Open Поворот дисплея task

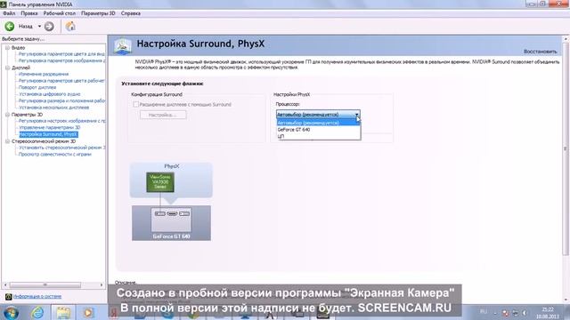click(x=37, y=87)
